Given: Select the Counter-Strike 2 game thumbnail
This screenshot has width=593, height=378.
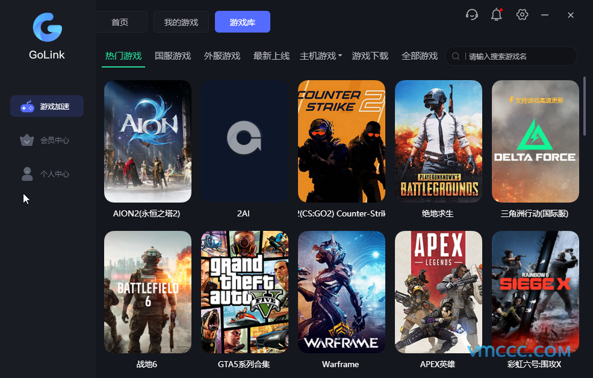Looking at the screenshot, I should [x=341, y=141].
